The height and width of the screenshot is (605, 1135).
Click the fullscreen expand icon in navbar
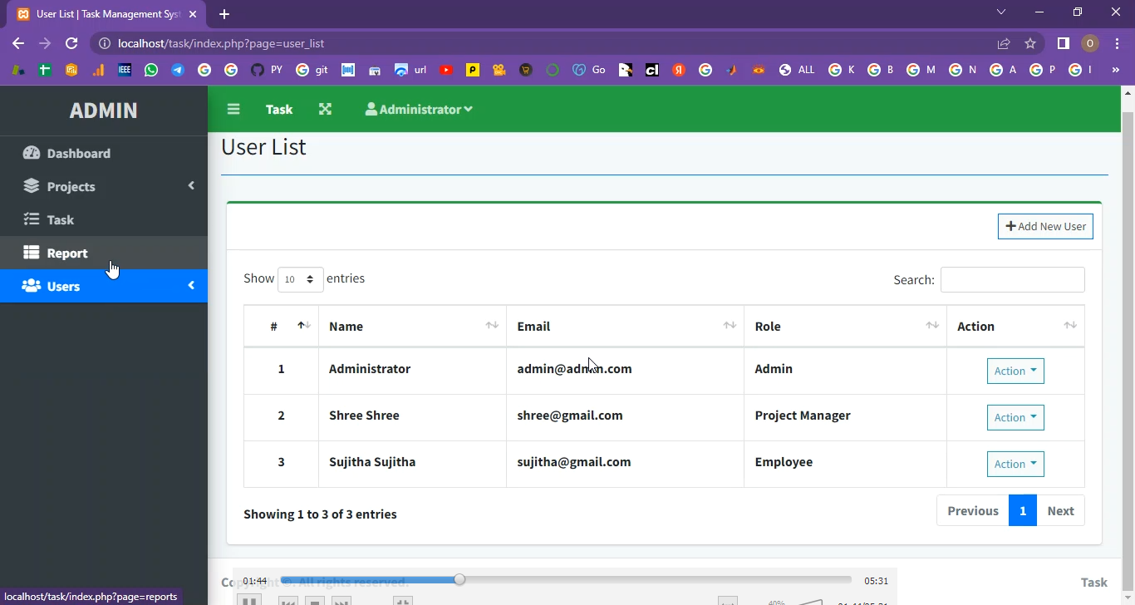(x=325, y=110)
